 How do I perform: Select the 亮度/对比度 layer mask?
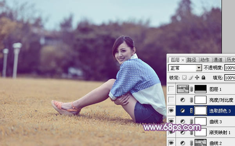click(201, 100)
